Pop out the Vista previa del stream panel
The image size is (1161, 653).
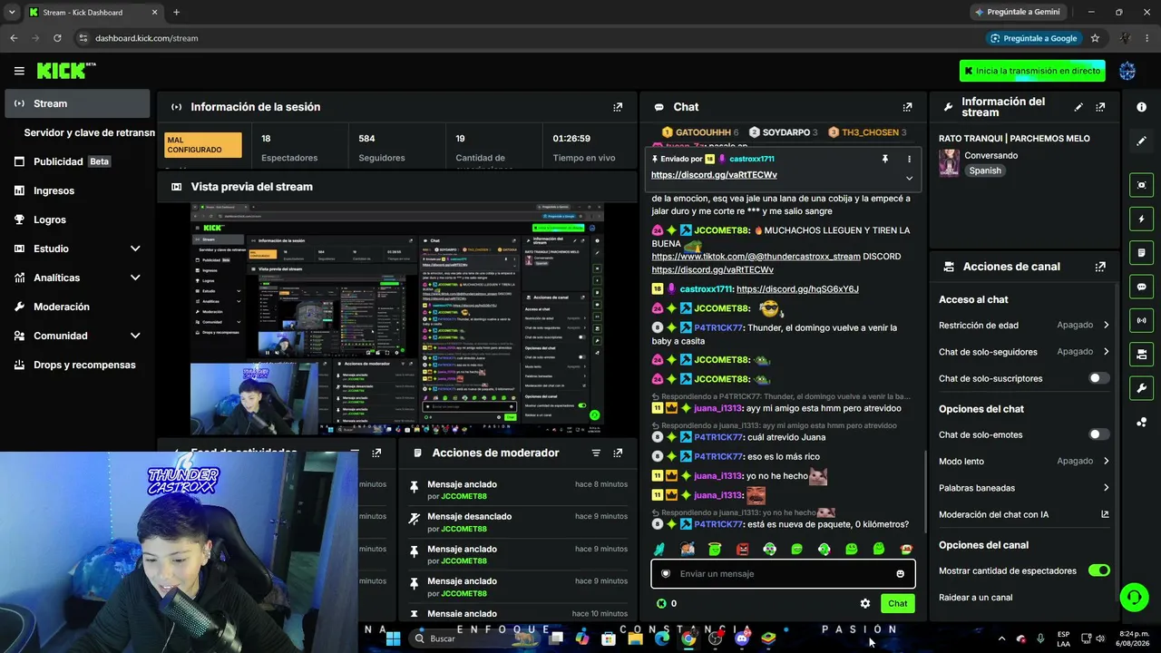(x=618, y=187)
